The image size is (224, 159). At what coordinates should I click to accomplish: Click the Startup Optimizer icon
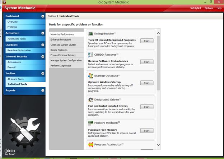tap(90, 76)
